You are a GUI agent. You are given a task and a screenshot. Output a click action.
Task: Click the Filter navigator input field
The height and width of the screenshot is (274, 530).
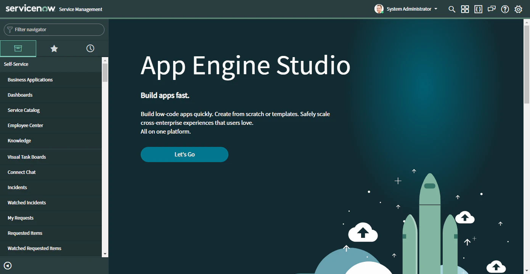pos(54,30)
